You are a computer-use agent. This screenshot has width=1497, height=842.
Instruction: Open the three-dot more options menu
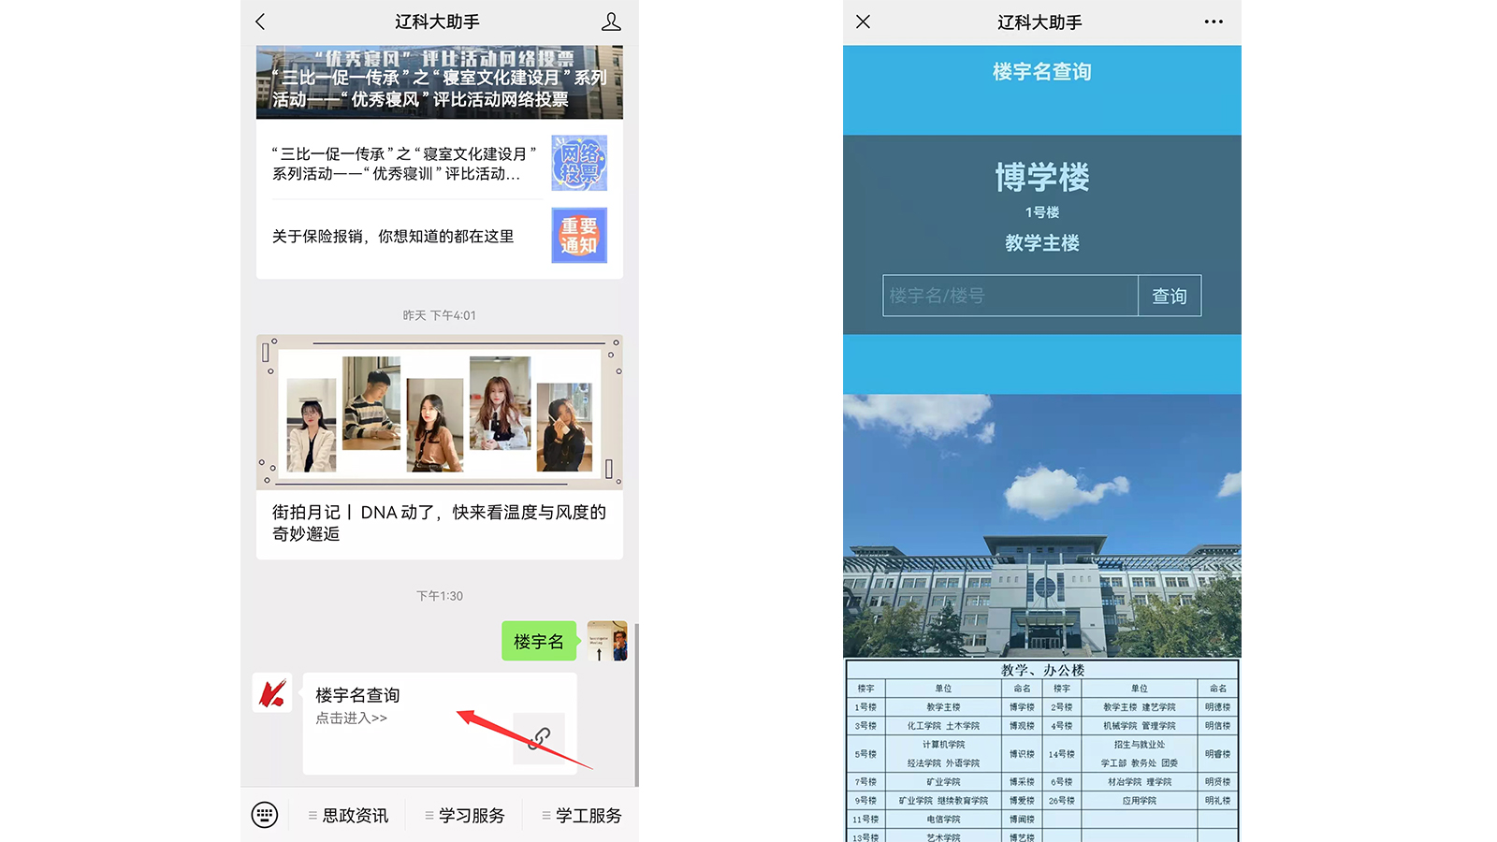pos(1214,22)
